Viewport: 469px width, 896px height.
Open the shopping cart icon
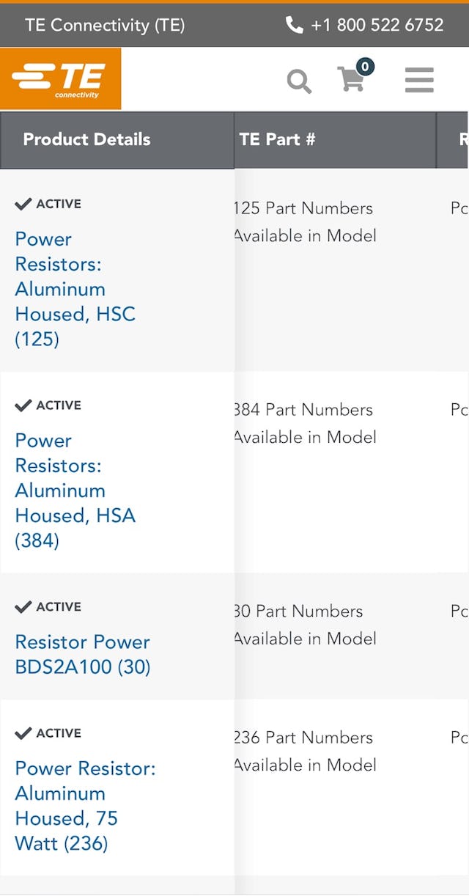(x=352, y=81)
